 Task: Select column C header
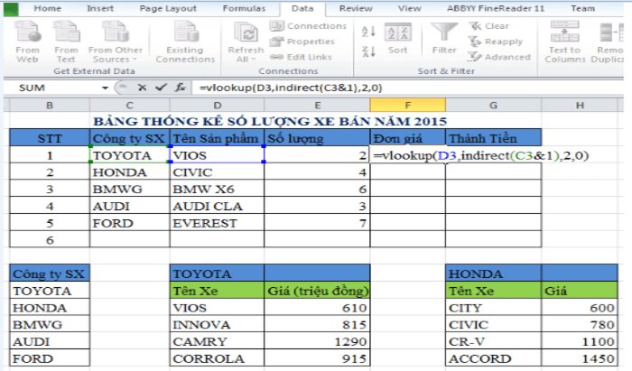coord(129,105)
